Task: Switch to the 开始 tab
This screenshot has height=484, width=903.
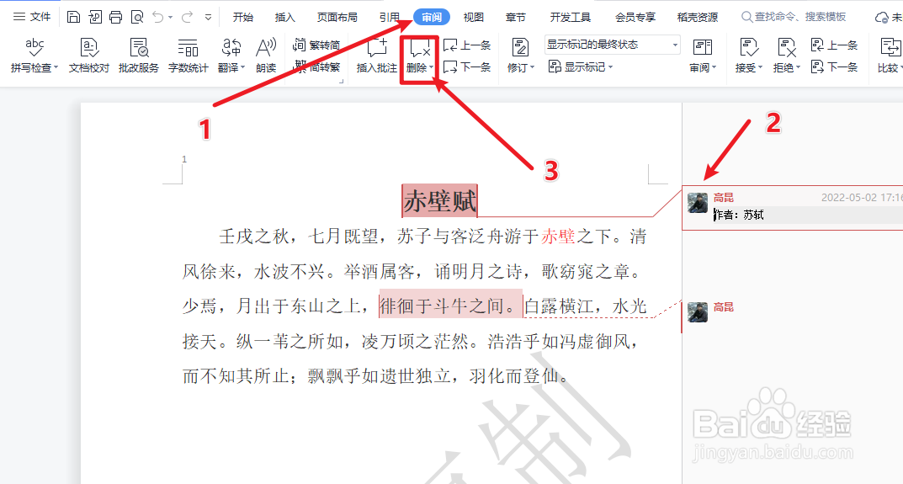Action: pyautogui.click(x=243, y=18)
